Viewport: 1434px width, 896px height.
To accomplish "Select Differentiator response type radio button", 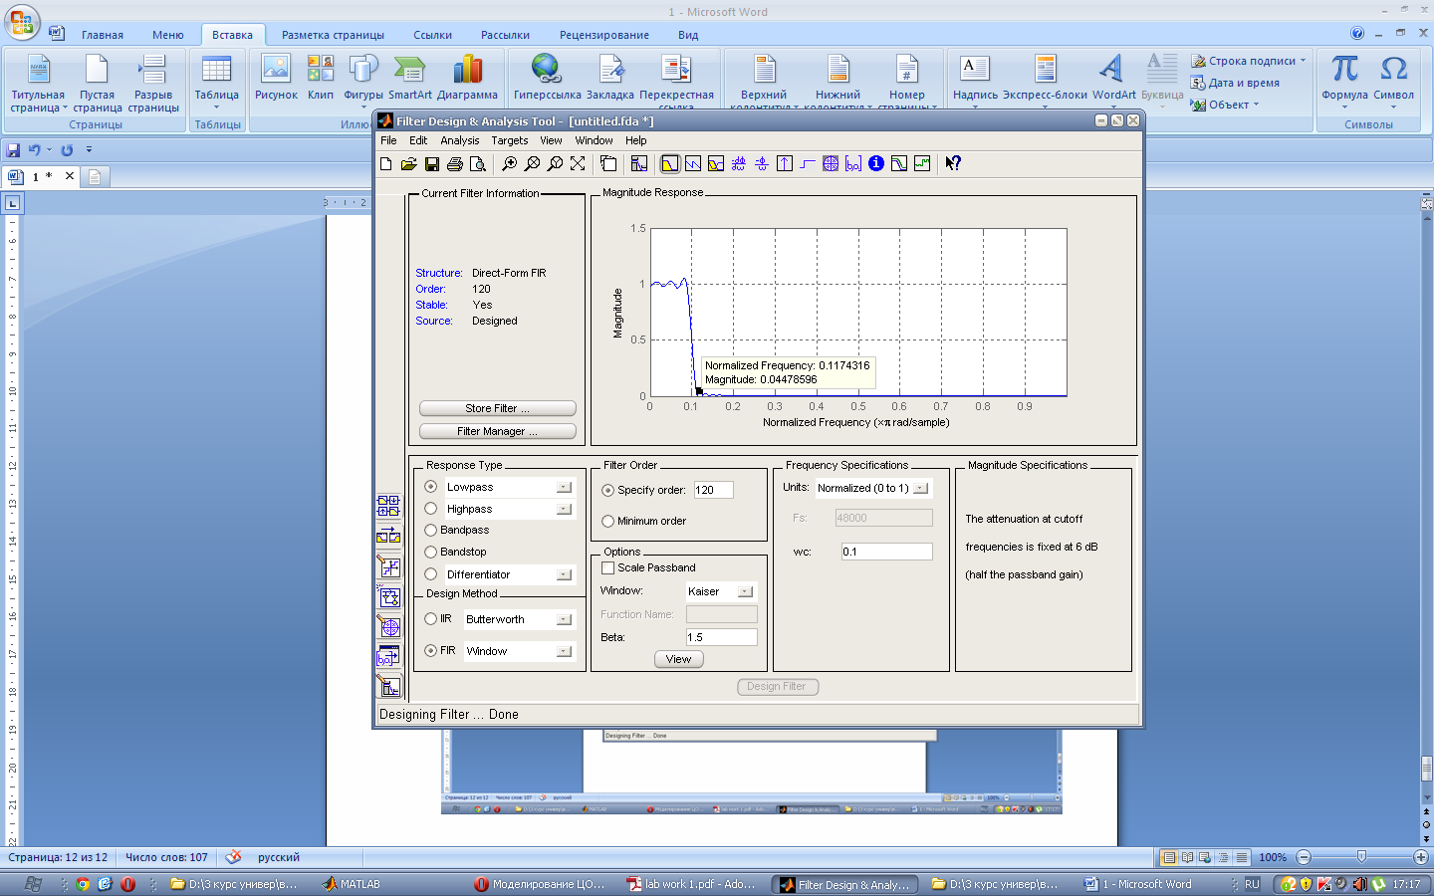I will [x=431, y=574].
